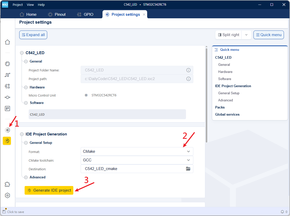
Task: Open the puzzle-piece extensions icon
Action: coord(7,184)
